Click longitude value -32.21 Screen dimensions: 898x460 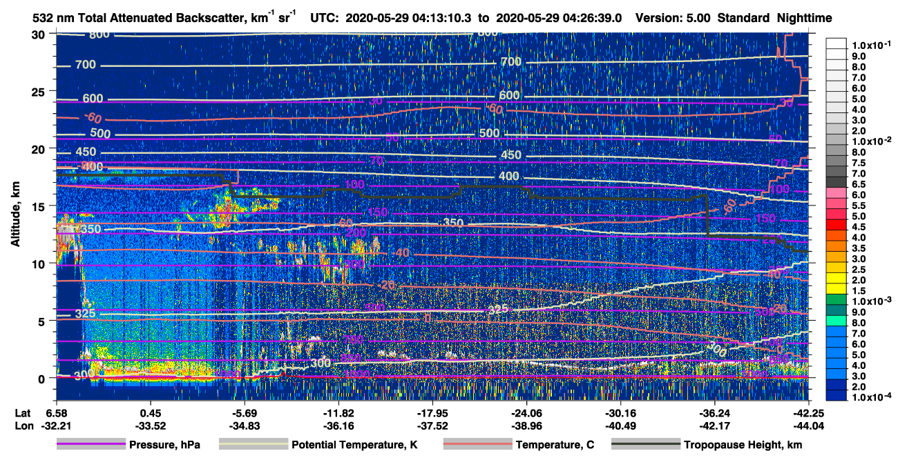click(55, 426)
